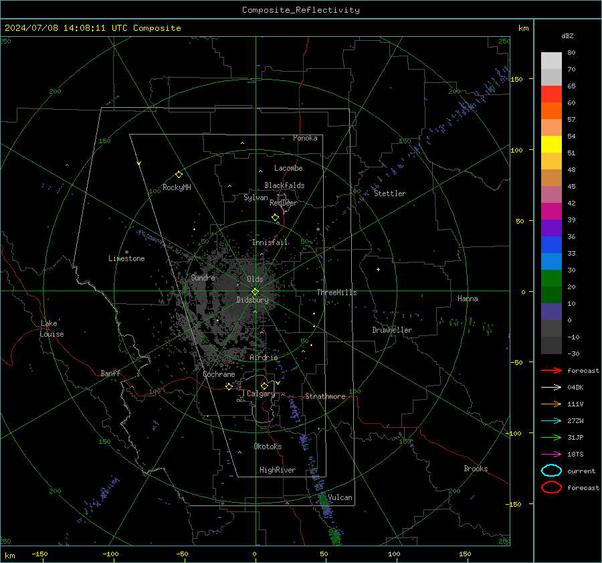Click the Stettler city label

click(x=390, y=193)
